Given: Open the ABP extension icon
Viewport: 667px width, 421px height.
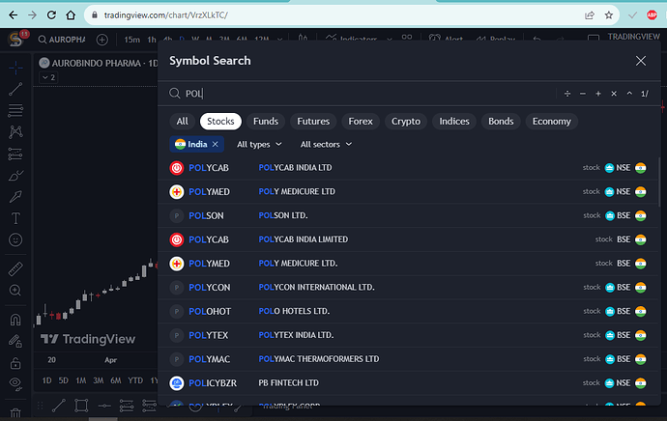Looking at the screenshot, I should click(652, 15).
